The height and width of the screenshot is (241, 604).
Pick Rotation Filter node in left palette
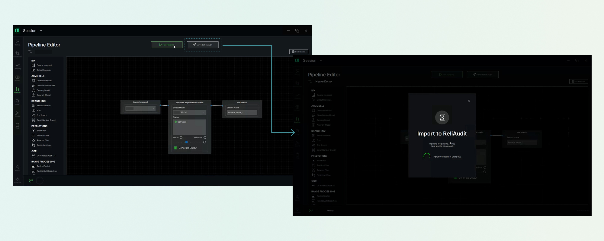pos(40,140)
